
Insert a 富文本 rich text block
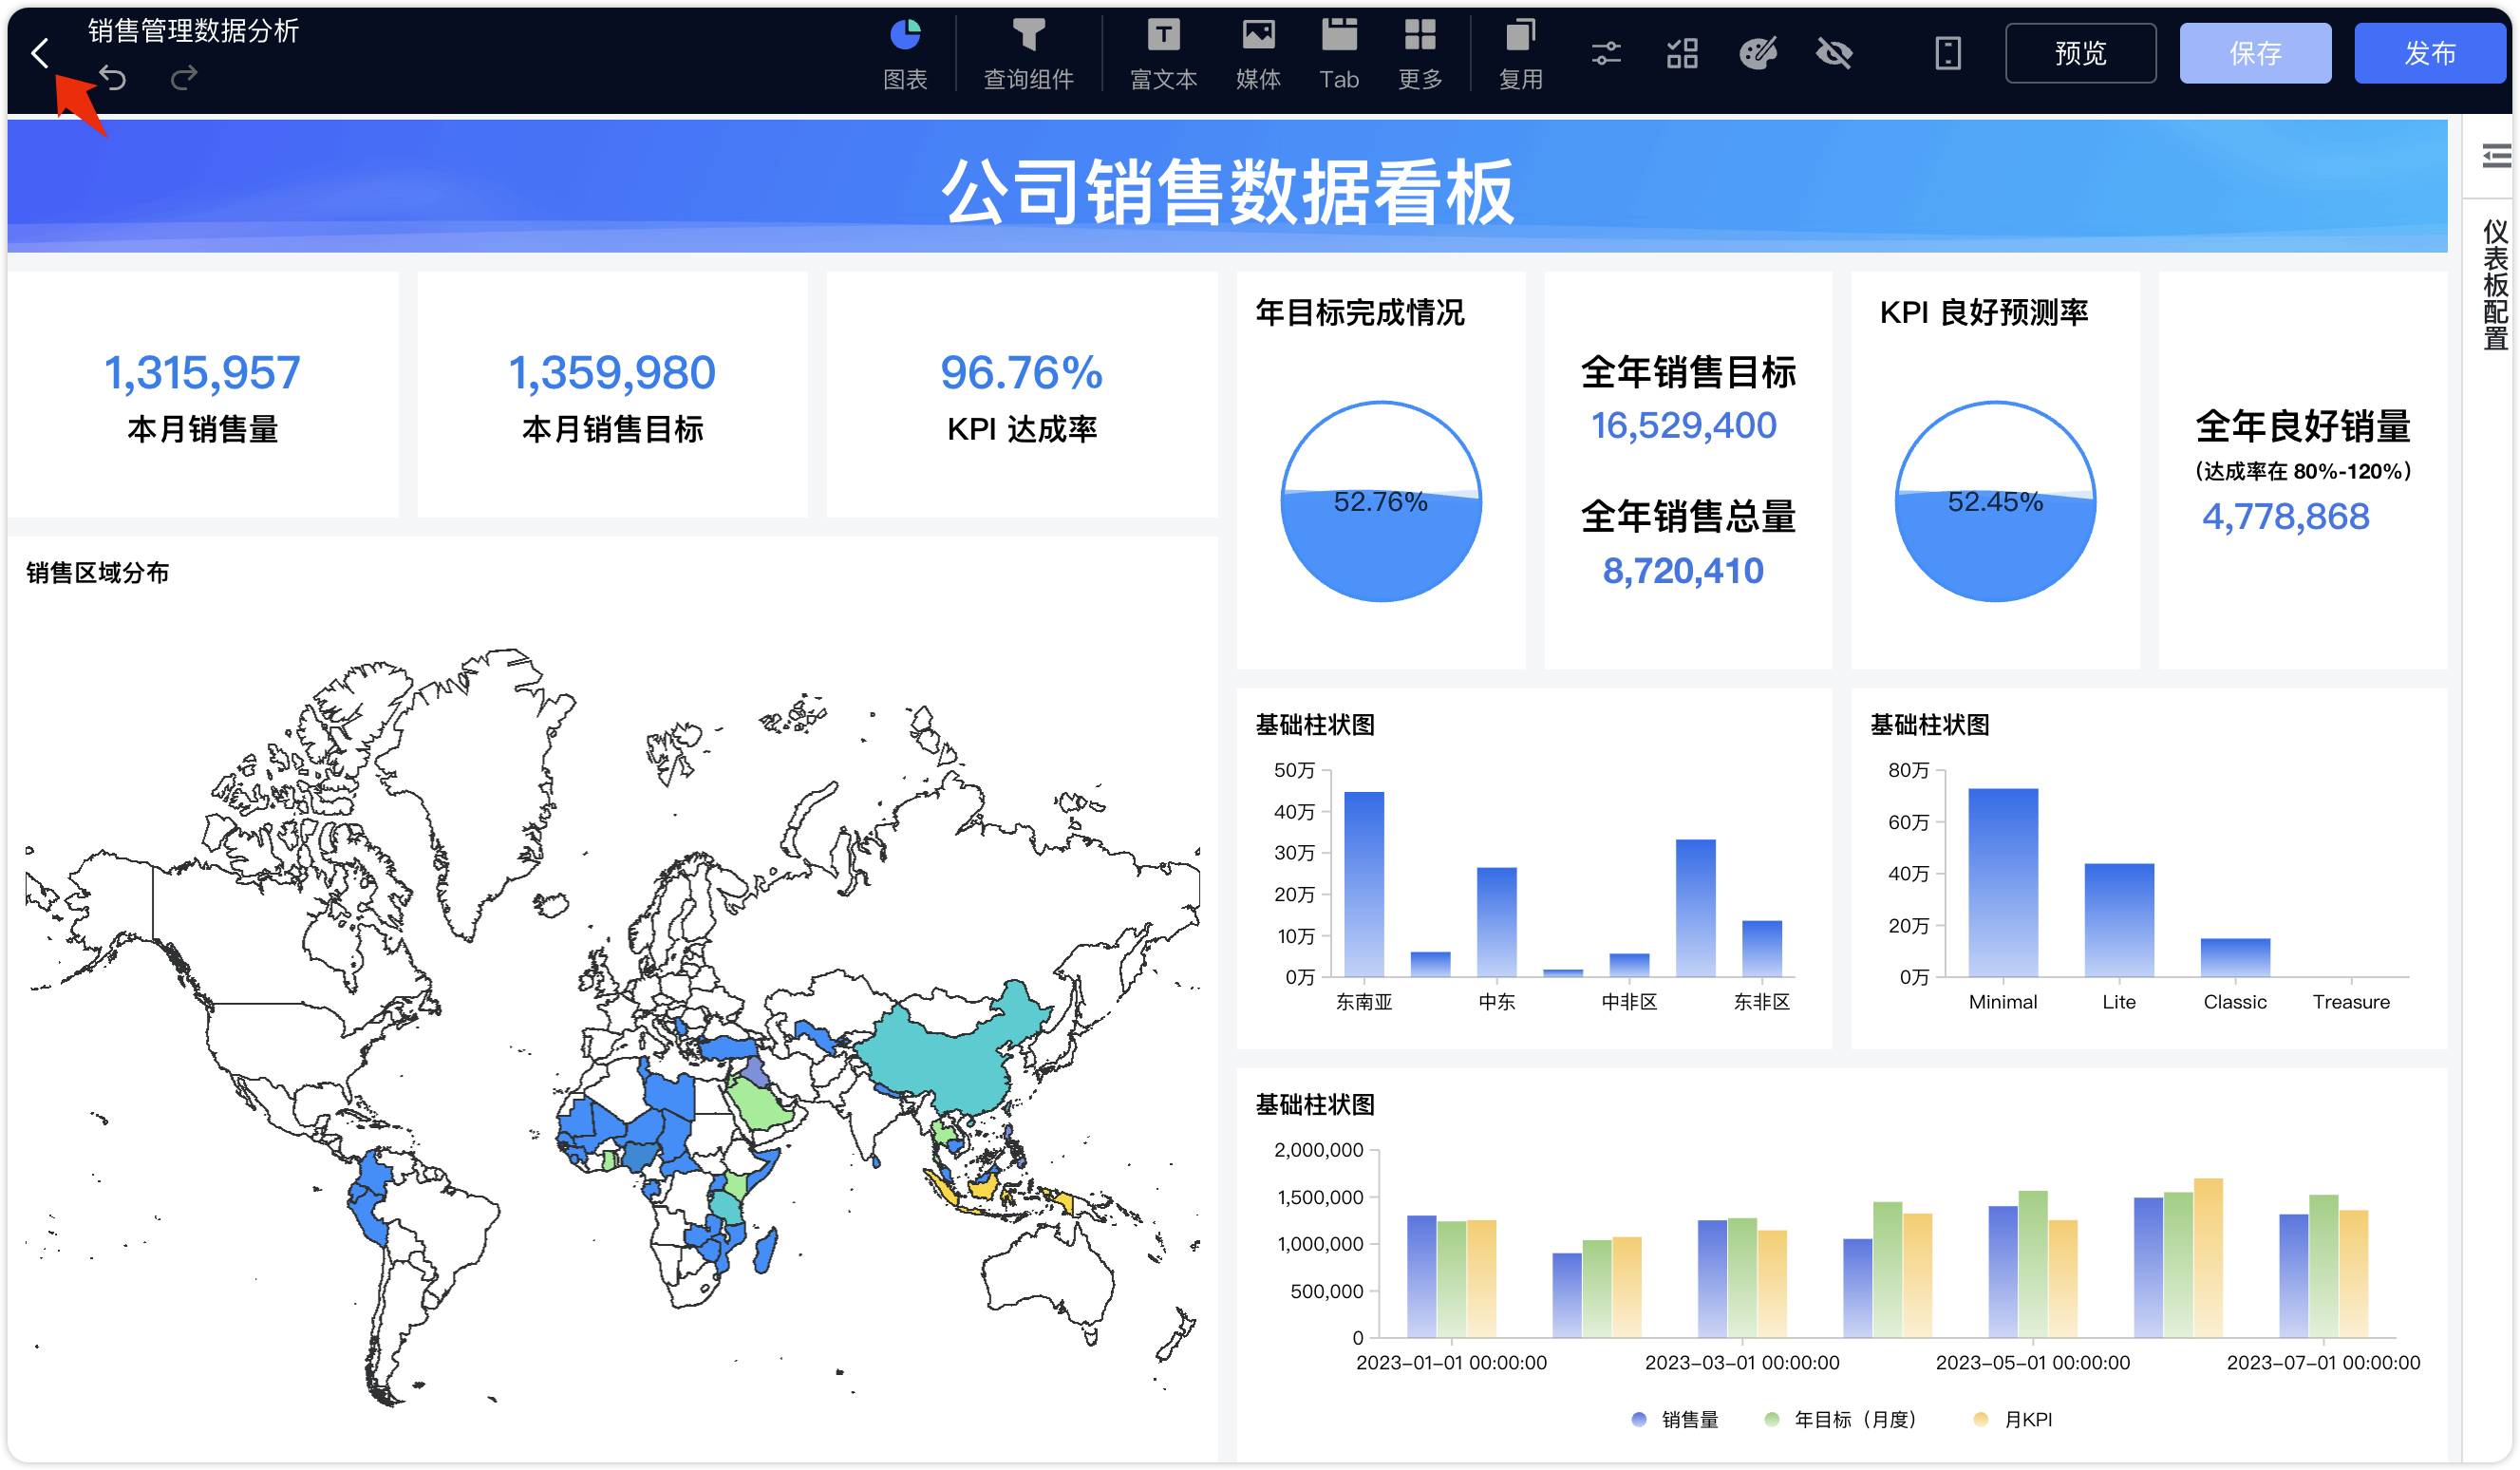tap(1163, 55)
